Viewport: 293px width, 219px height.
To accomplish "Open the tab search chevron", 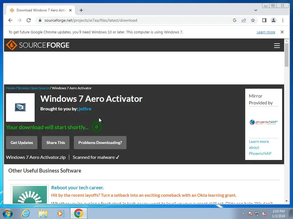I will (x=256, y=10).
